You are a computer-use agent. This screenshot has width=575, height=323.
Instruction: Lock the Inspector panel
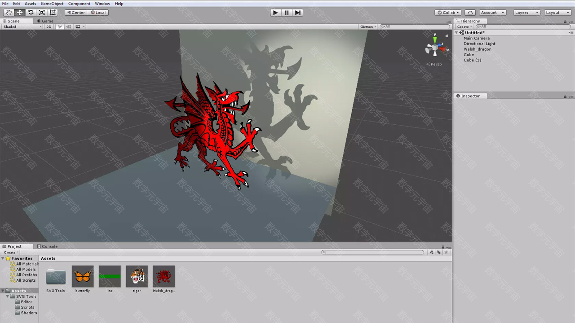[565, 96]
